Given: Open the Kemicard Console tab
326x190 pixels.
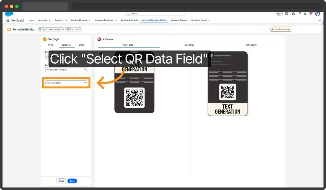Looking at the screenshot, I should [x=130, y=20].
